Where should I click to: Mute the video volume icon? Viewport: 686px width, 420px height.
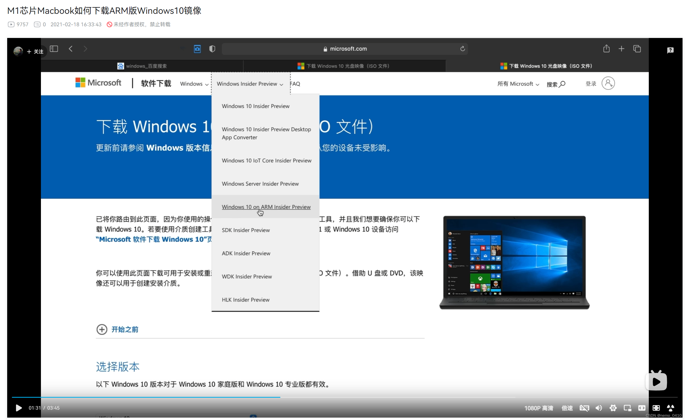tap(599, 408)
